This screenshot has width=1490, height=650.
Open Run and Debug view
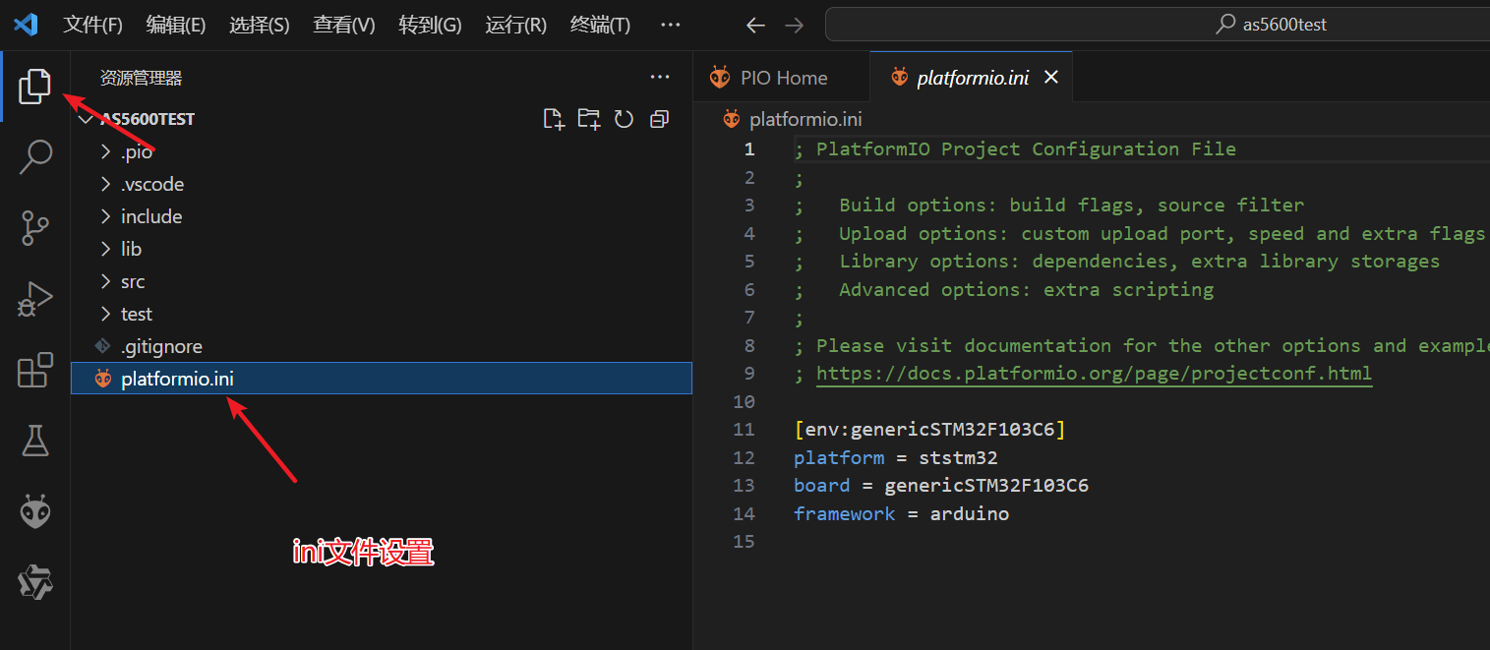coord(35,299)
